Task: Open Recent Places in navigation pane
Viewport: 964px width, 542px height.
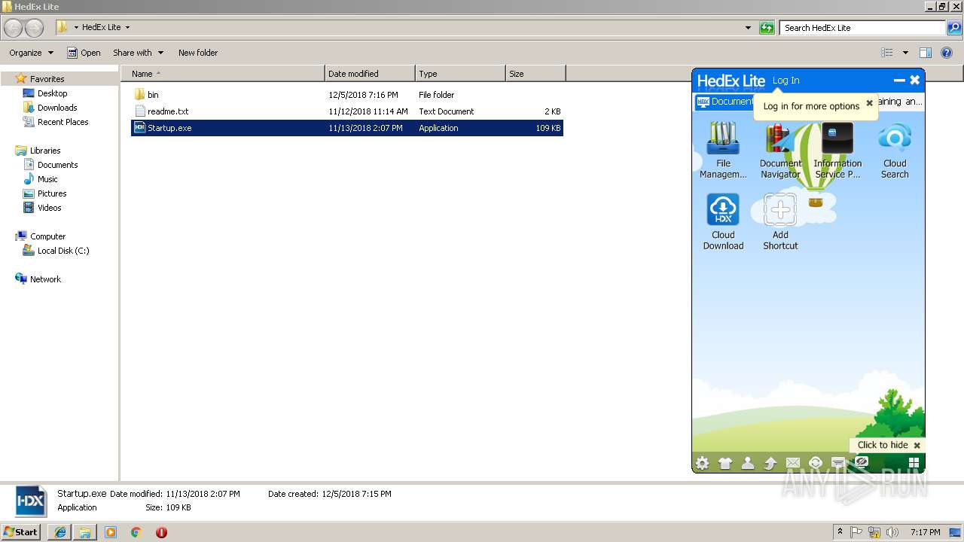Action: click(63, 122)
